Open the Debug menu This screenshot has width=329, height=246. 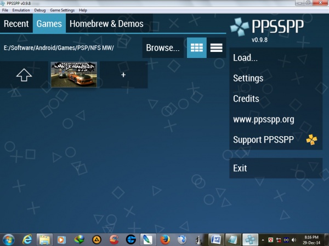(40, 10)
